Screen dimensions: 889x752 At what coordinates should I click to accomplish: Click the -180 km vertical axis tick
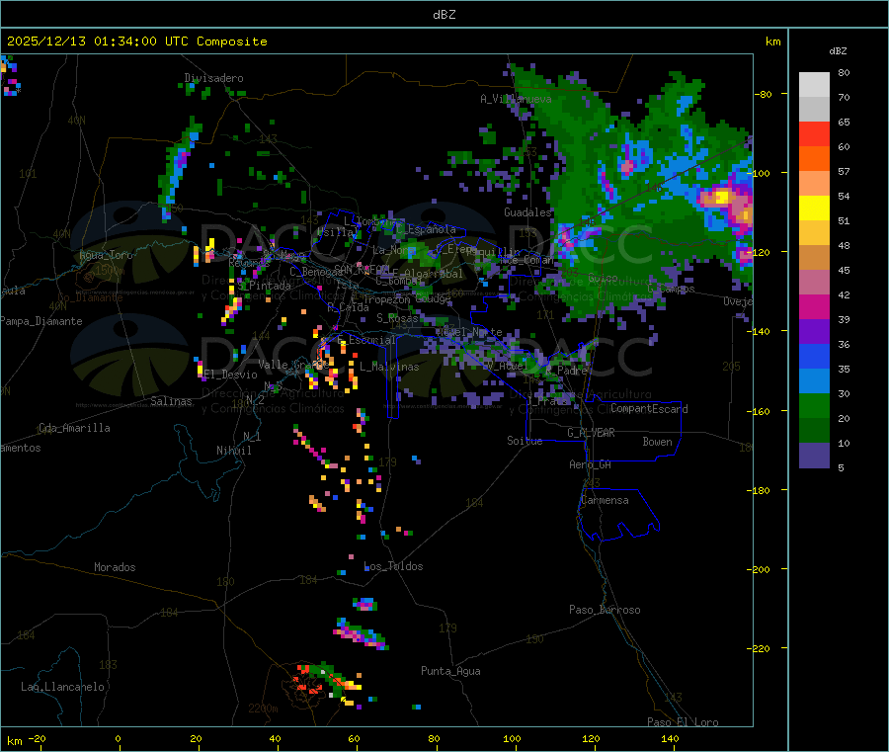tap(761, 490)
